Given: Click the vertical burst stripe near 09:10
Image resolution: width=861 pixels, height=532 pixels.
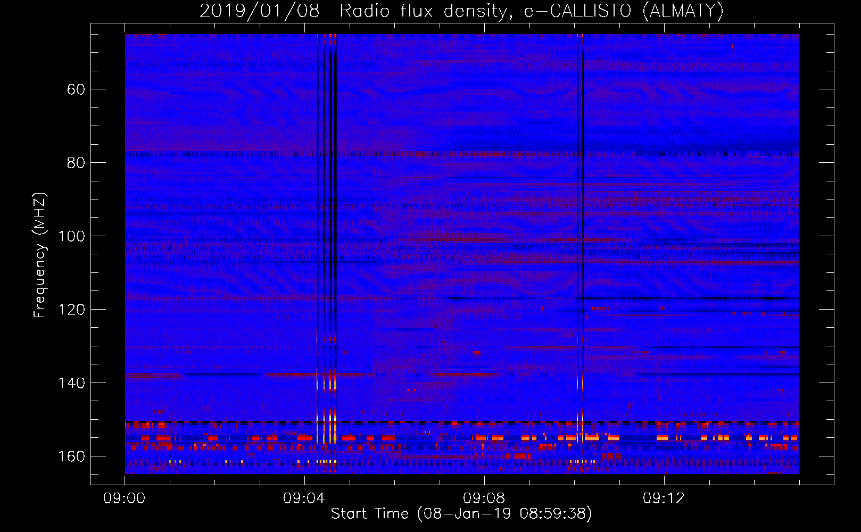Looking at the screenshot, I should pyautogui.click(x=580, y=253).
